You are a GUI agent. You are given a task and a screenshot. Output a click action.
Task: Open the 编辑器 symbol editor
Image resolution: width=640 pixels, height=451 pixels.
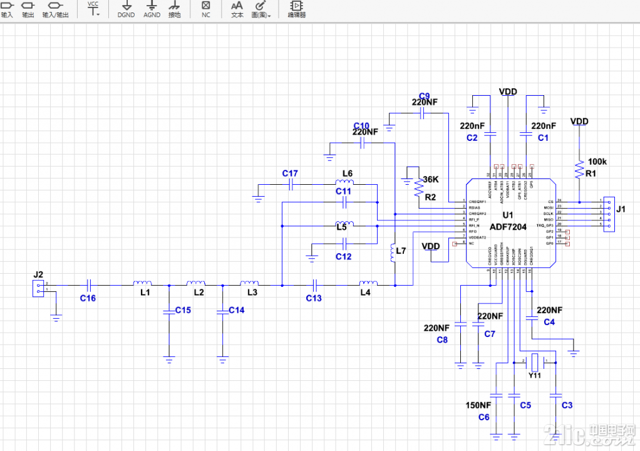click(x=297, y=9)
